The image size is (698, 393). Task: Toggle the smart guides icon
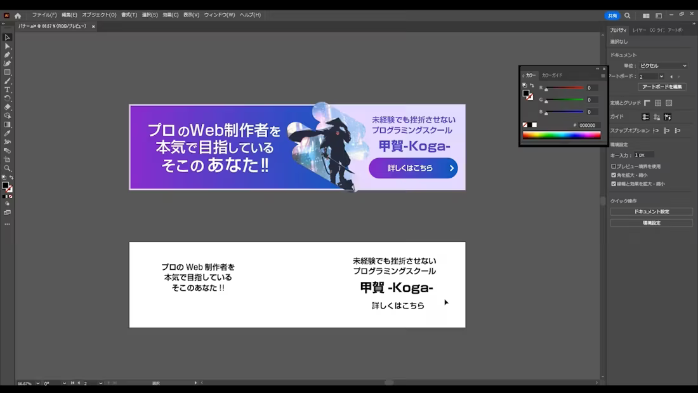point(668,117)
